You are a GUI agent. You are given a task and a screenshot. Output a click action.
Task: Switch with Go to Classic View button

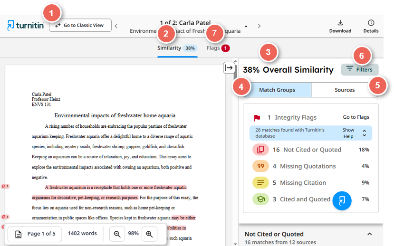pyautogui.click(x=80, y=25)
